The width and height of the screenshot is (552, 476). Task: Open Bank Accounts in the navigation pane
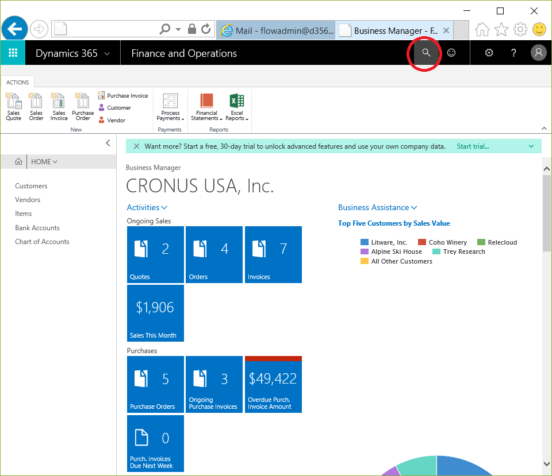click(x=37, y=228)
